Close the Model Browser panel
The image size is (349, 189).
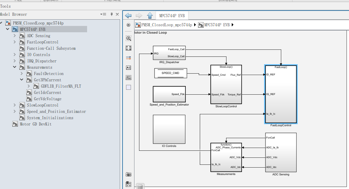[x=117, y=14]
